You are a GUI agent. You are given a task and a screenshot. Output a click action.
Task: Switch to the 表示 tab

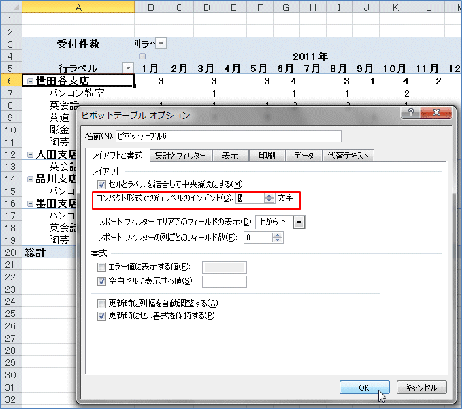tap(231, 156)
